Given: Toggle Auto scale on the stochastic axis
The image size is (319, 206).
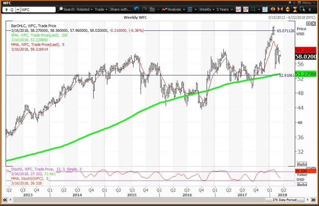Looking at the screenshot, I should click(x=302, y=184).
